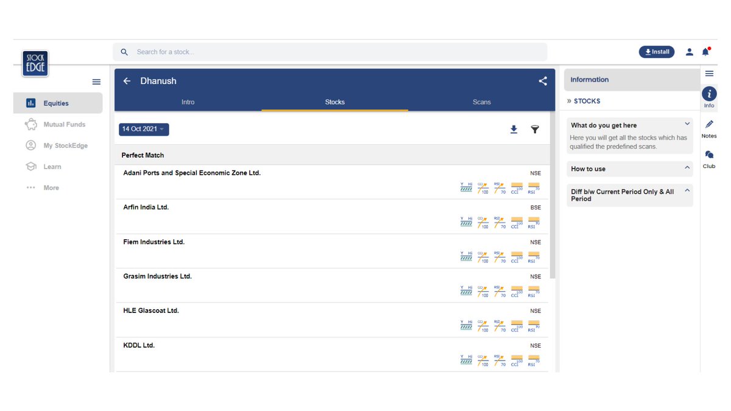Download the stocks list

coord(514,129)
